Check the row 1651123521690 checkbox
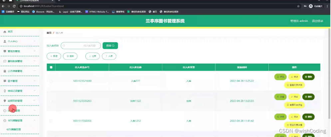The image size is (331, 137). pyautogui.click(x=51, y=81)
